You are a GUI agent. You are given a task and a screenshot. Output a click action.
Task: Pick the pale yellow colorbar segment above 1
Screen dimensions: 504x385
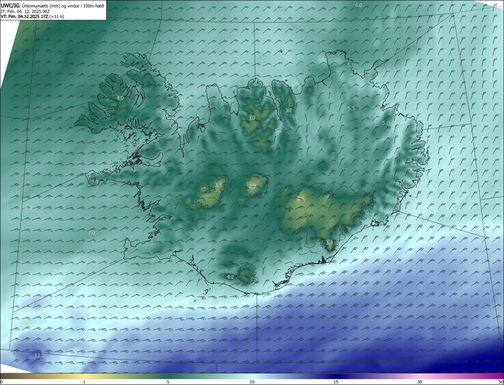pos(84,376)
